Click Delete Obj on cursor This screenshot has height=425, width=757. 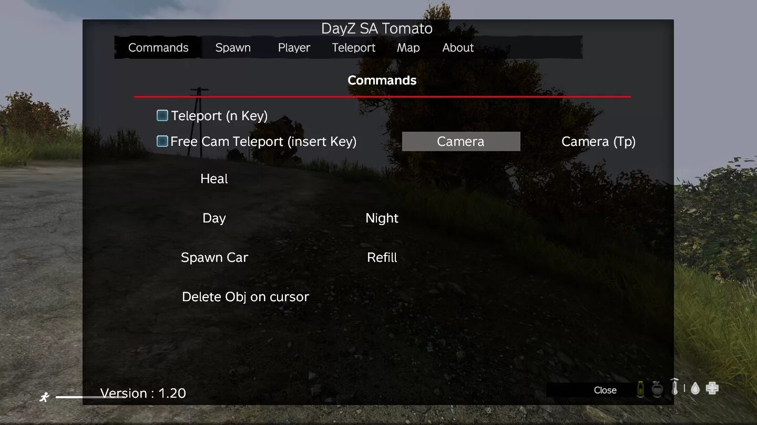coord(245,297)
